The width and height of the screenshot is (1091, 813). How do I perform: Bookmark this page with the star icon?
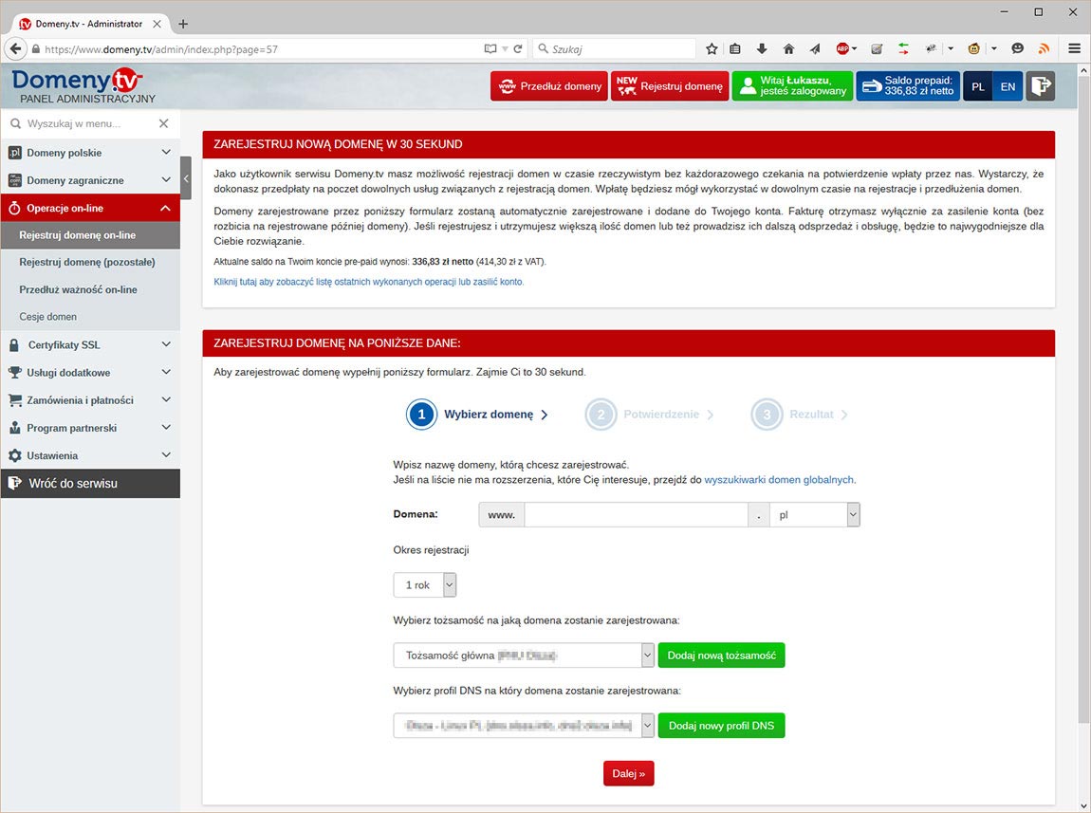point(712,48)
